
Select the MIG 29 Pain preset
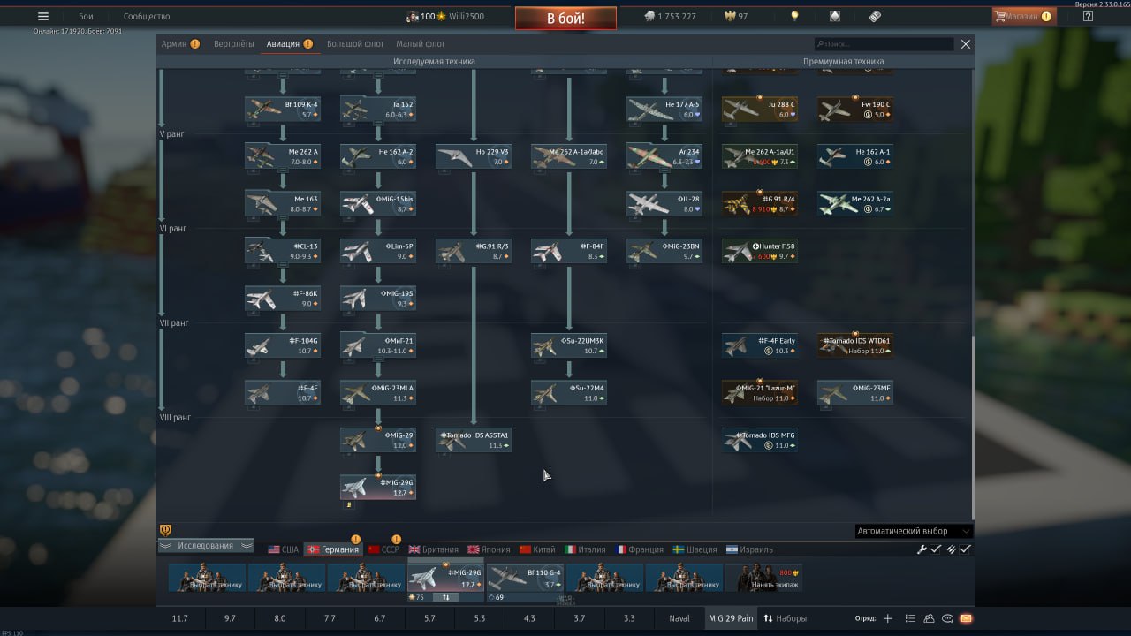(x=731, y=618)
